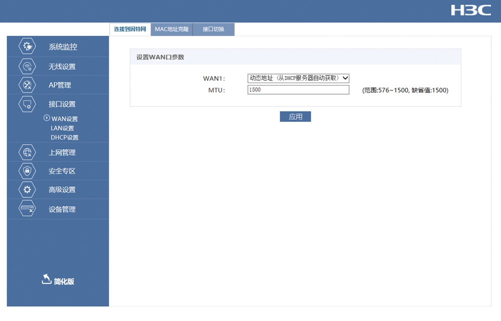Switch to the MAC地址克隆 tab
Image resolution: width=501 pixels, height=321 pixels.
[x=171, y=30]
